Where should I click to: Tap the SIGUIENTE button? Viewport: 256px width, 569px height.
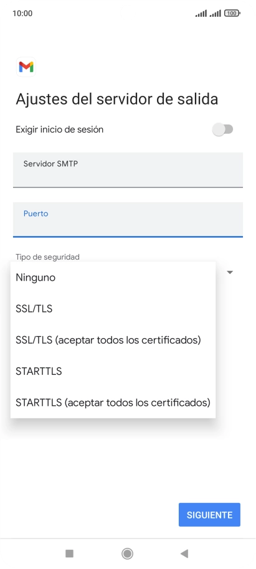(209, 515)
